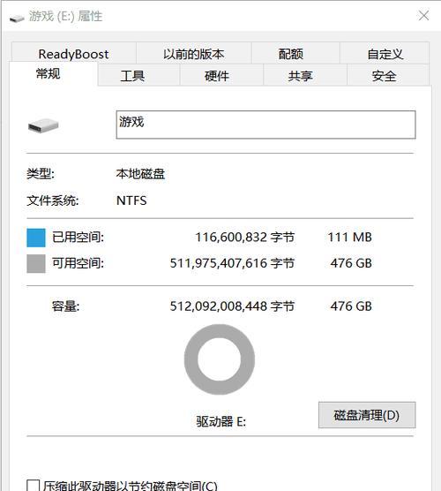The height and width of the screenshot is (491, 441).
Task: Switch to the 工具 tab
Action: click(x=132, y=75)
